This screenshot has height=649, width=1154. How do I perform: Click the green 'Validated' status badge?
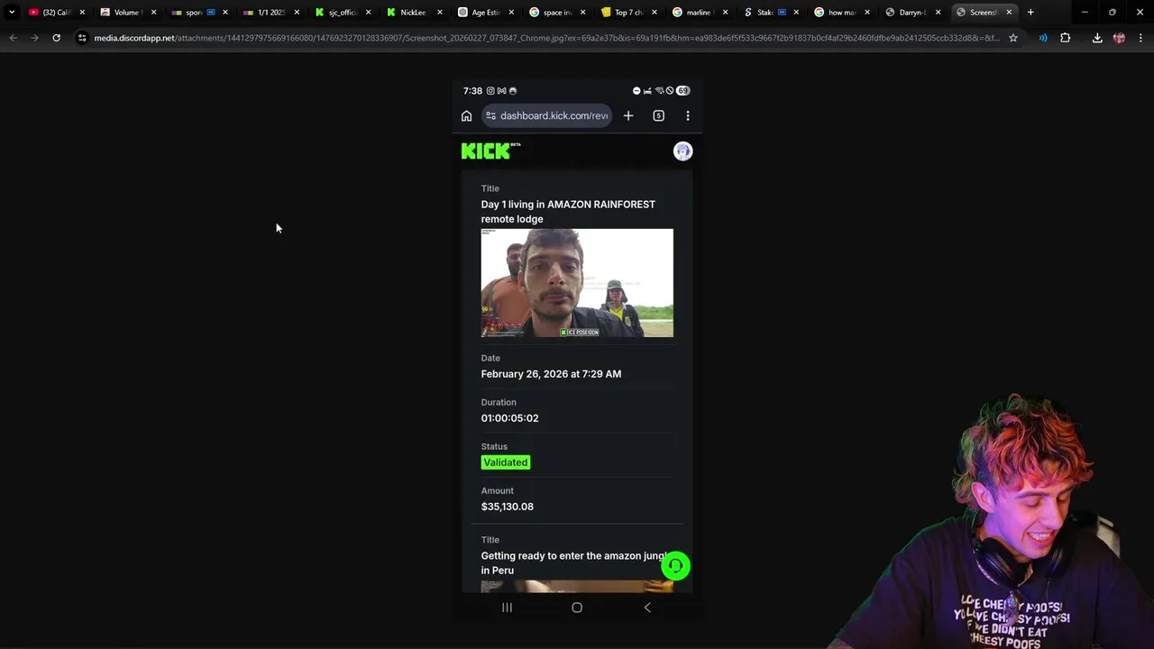[506, 462]
